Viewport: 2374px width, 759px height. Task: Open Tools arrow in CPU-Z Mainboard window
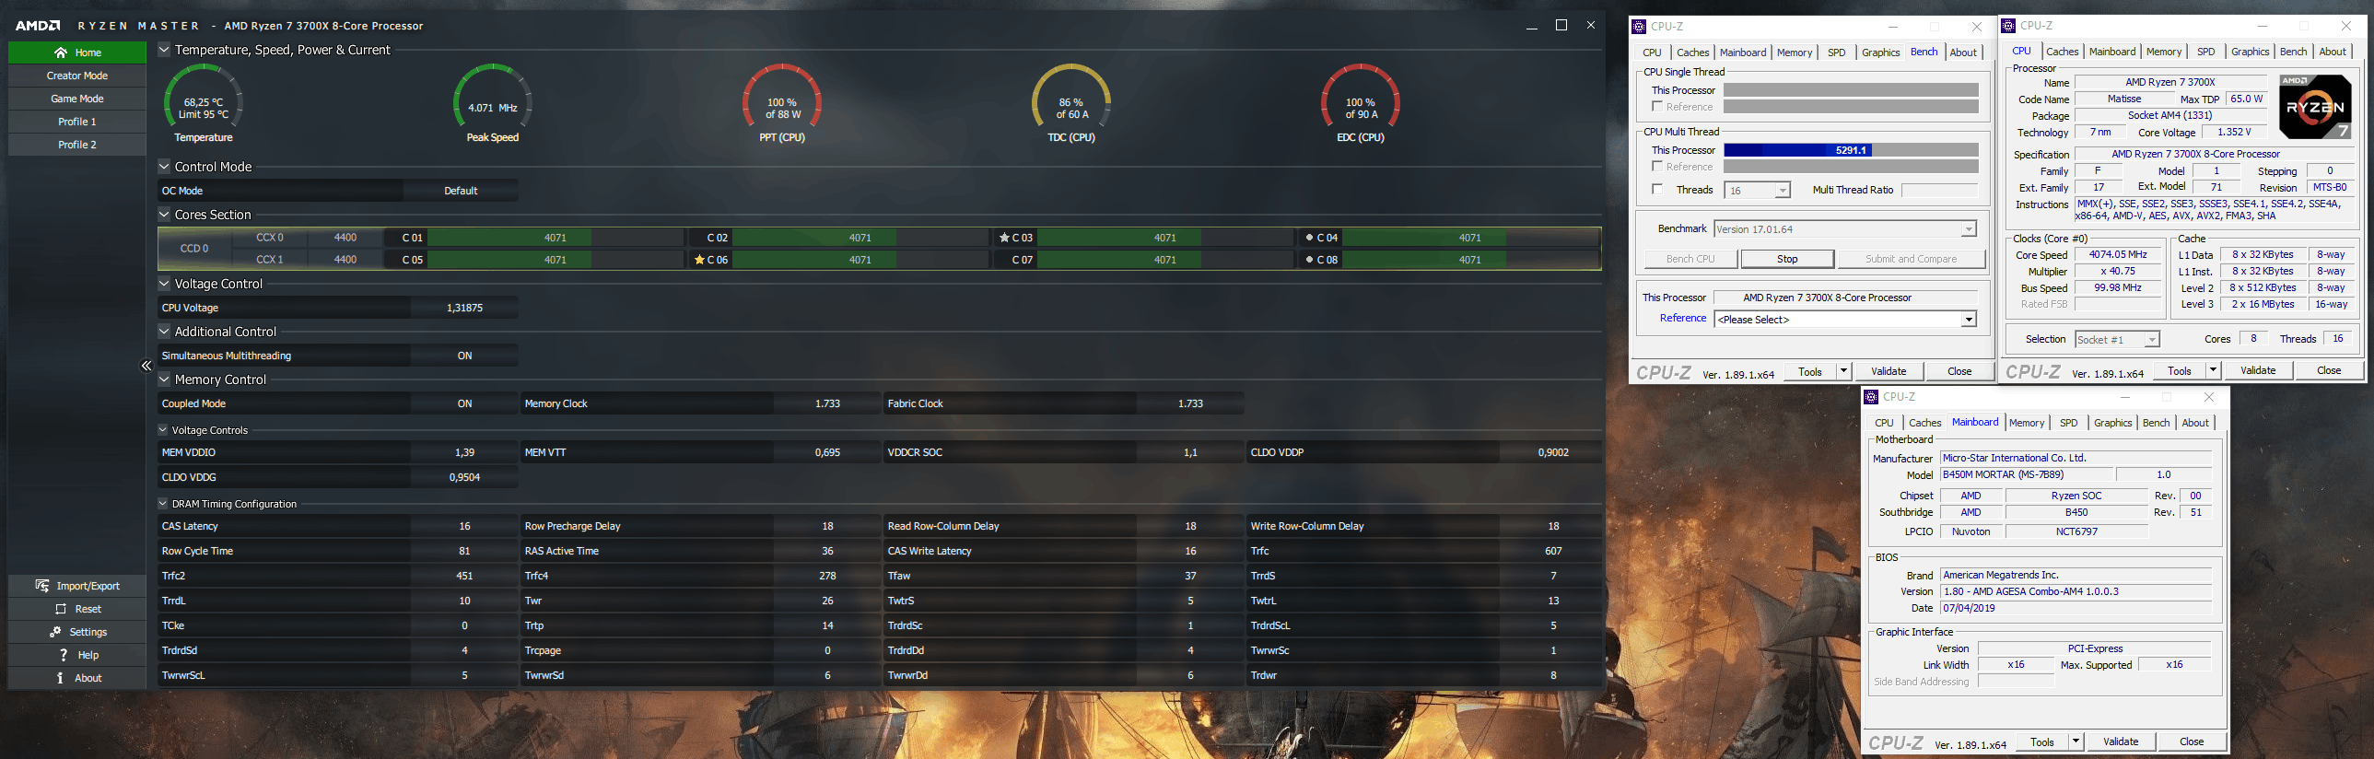[2076, 741]
